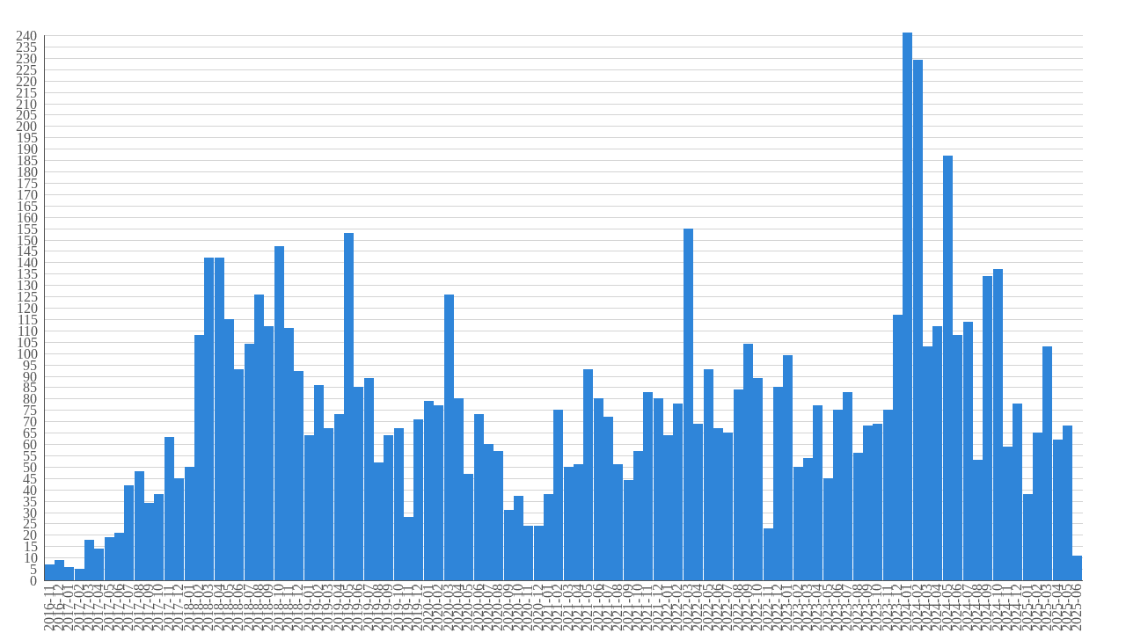The width and height of the screenshot is (1126, 633).
Task: Select the first bar, 2016-11
Action: [49, 572]
